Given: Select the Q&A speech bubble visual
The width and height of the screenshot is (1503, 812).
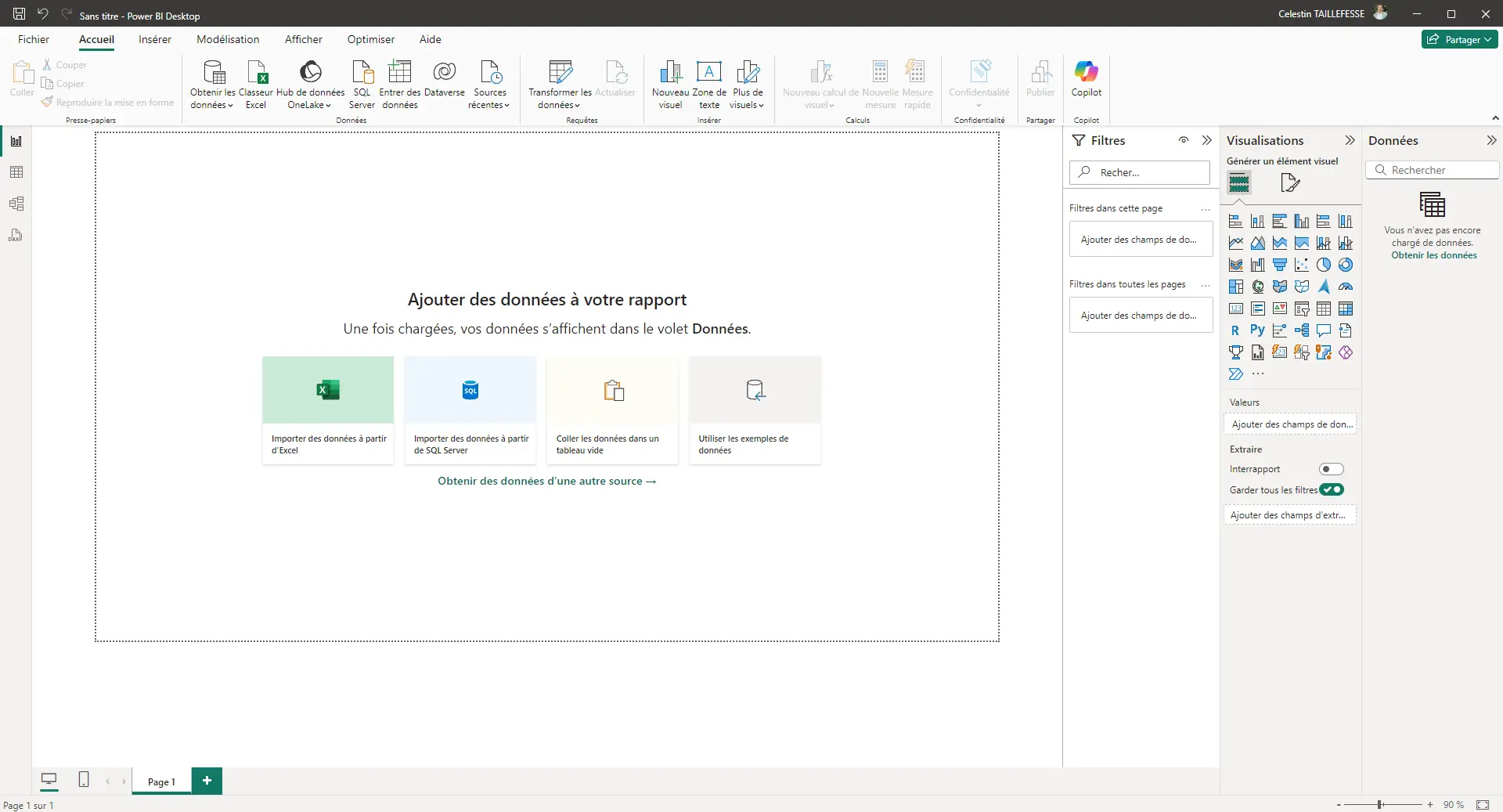Looking at the screenshot, I should (1323, 331).
